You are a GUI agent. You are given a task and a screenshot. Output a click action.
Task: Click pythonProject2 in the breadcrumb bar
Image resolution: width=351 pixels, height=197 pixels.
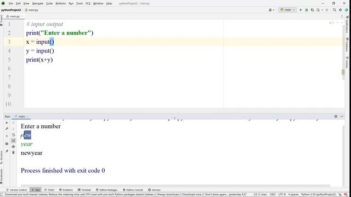[11, 10]
